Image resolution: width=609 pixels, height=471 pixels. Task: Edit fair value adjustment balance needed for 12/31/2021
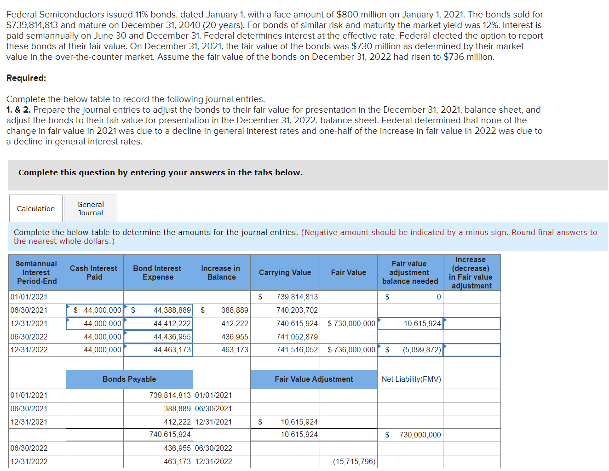410,324
